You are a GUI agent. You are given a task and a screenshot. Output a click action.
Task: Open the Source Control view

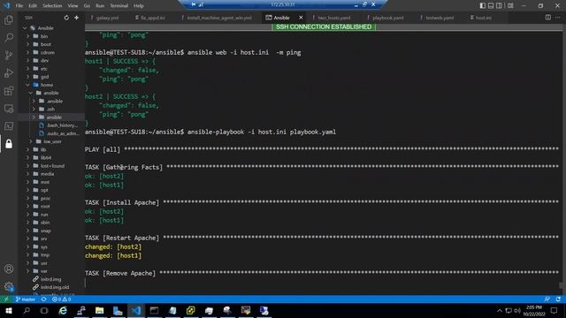click(x=9, y=55)
